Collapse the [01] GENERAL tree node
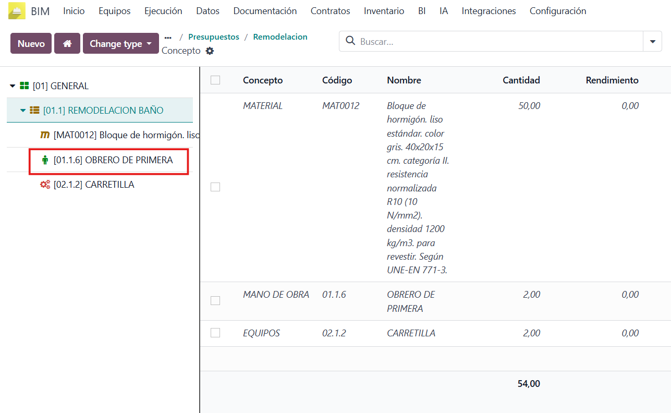The width and height of the screenshot is (671, 413). coord(13,86)
